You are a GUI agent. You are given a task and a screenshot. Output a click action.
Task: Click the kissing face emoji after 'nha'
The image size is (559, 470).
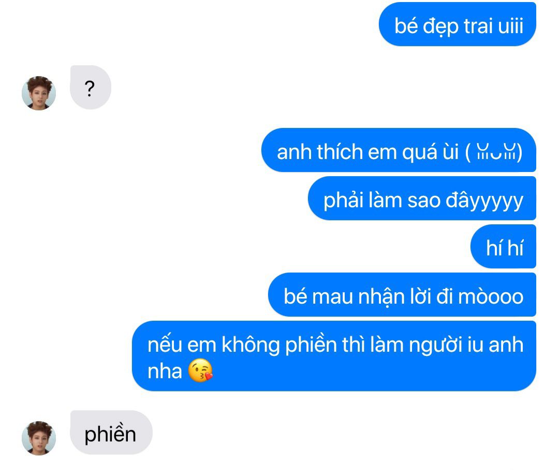200,371
